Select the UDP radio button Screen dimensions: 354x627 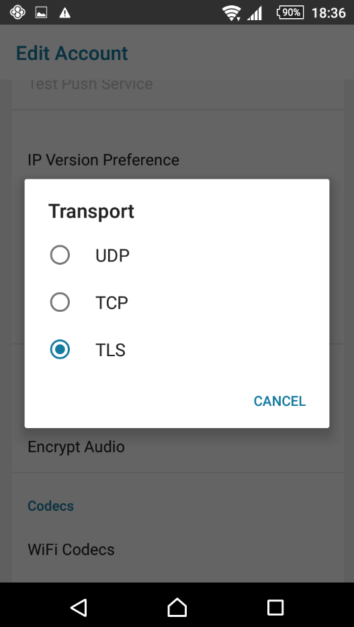(60, 255)
